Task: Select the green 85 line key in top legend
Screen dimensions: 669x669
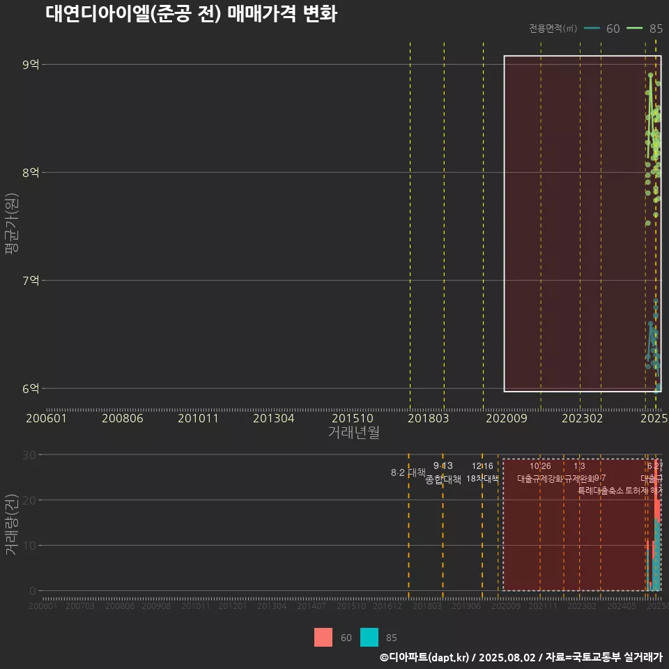Action: pyautogui.click(x=634, y=29)
